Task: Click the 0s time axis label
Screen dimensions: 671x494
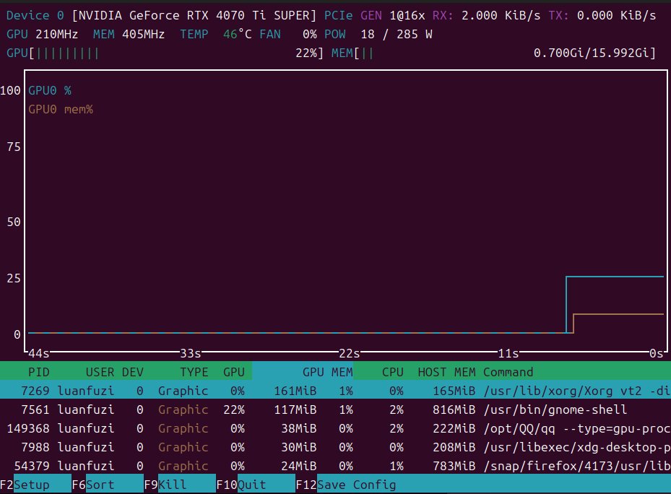Action: [x=657, y=353]
